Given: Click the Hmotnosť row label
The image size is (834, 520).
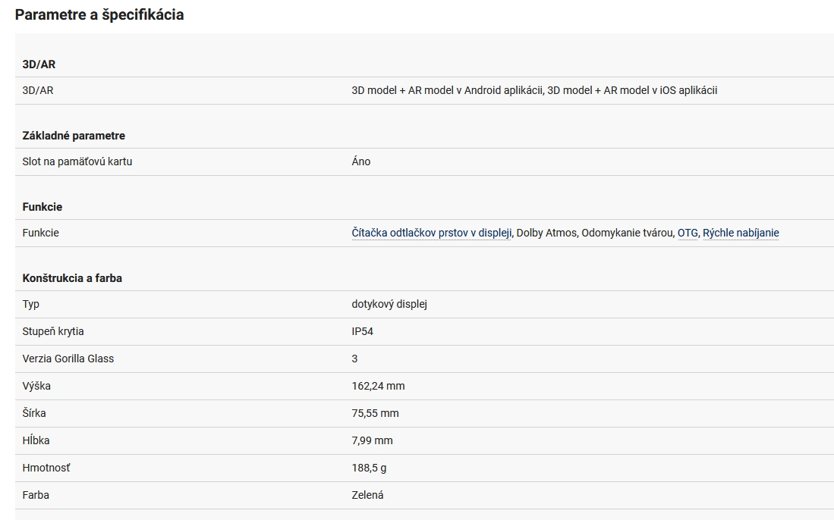Looking at the screenshot, I should point(46,468).
